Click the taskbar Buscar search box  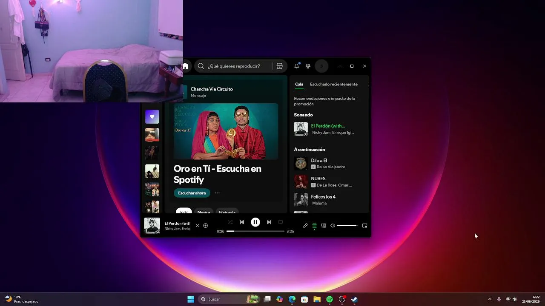(230, 299)
